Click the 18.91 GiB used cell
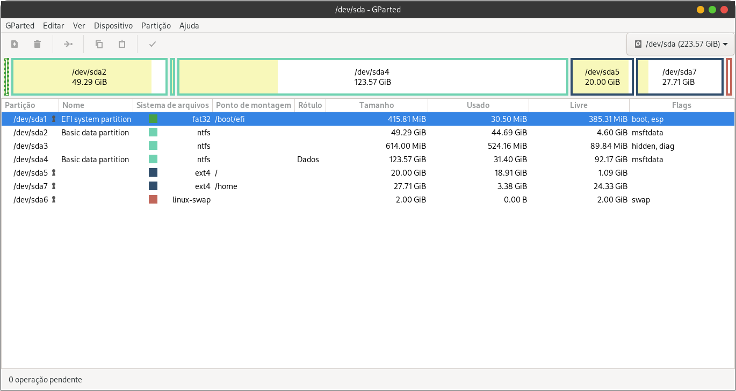Viewport: 736px width, 391px height. tap(511, 173)
